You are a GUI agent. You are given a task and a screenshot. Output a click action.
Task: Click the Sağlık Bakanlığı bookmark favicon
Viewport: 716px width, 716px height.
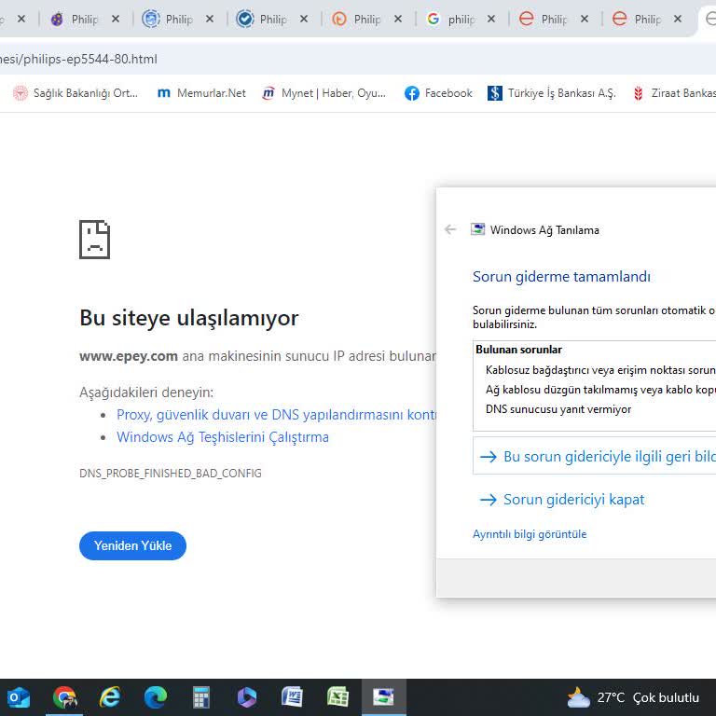pos(21,93)
